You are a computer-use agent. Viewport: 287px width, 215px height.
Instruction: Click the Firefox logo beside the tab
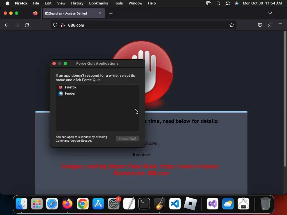[x=35, y=13]
